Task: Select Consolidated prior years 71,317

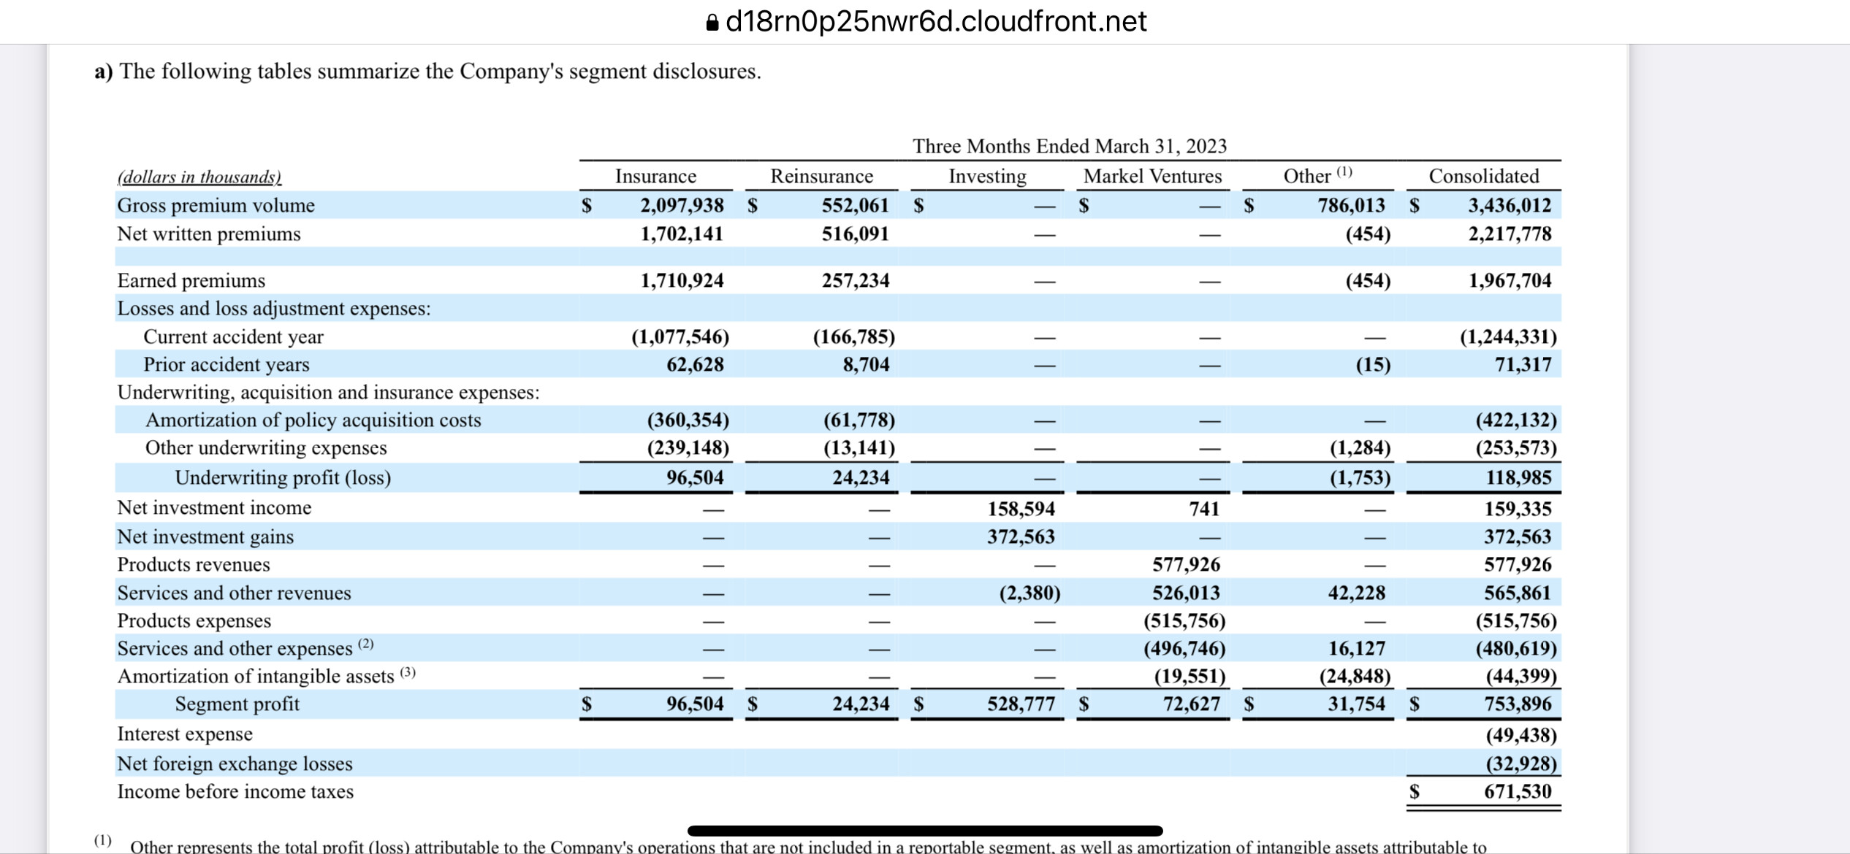Action: pos(1523,364)
